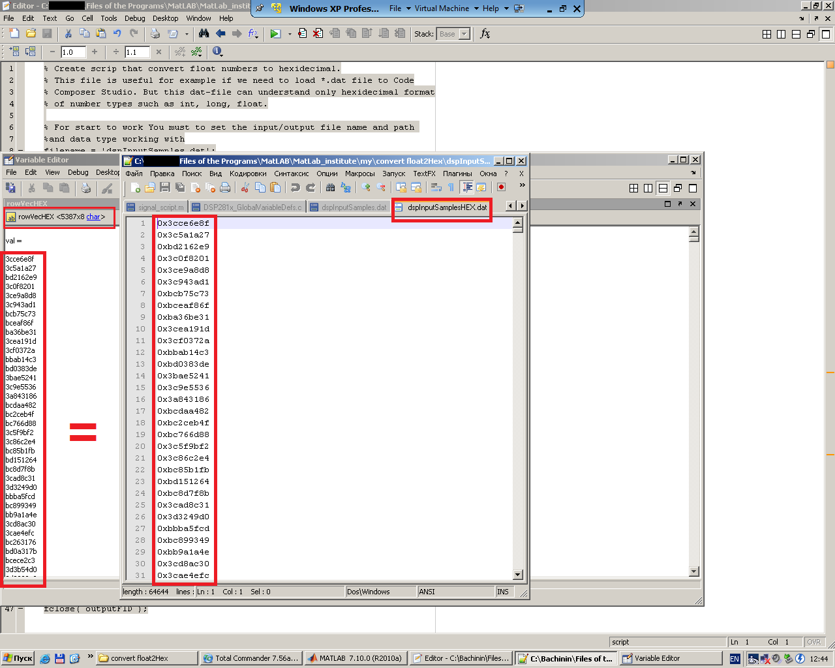Toggle indent guide button in Notepad++ toolbar
The image size is (835, 668).
pos(467,188)
